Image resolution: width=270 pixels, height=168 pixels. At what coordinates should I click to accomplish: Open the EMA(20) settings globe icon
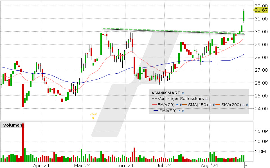[181, 105]
